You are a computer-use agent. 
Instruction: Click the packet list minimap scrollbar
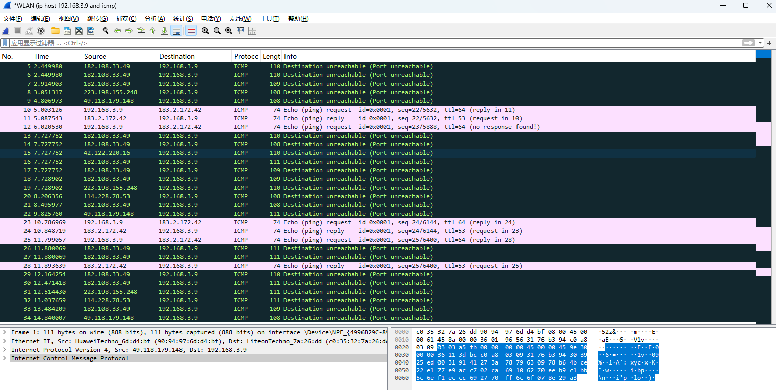point(764,186)
